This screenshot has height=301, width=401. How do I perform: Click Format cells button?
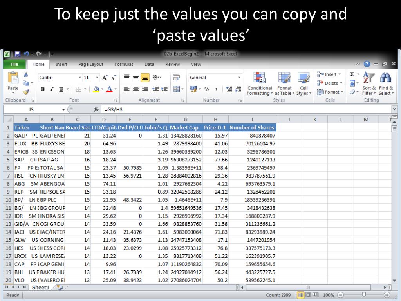tap(330, 92)
